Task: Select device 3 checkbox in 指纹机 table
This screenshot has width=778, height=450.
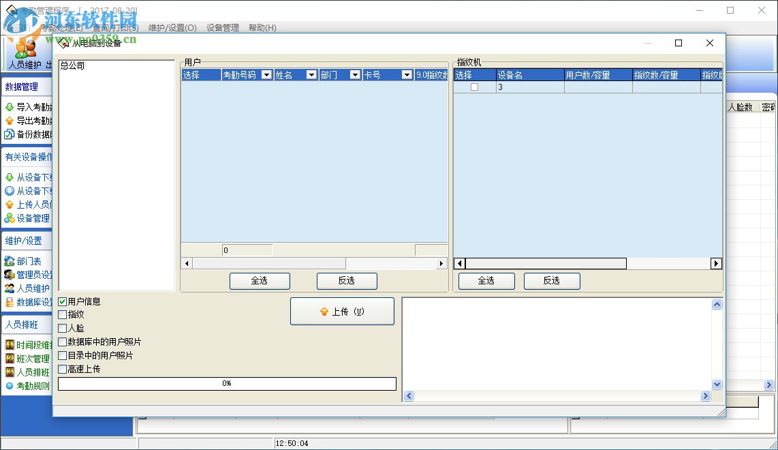Action: (x=475, y=87)
